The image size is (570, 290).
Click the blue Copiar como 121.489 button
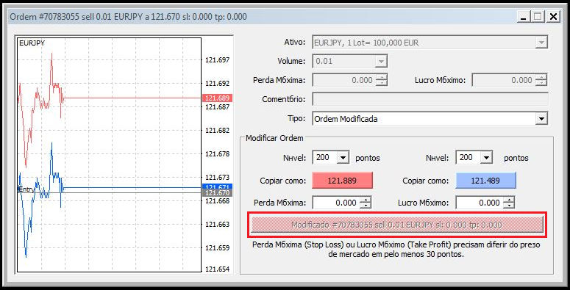tap(485, 181)
